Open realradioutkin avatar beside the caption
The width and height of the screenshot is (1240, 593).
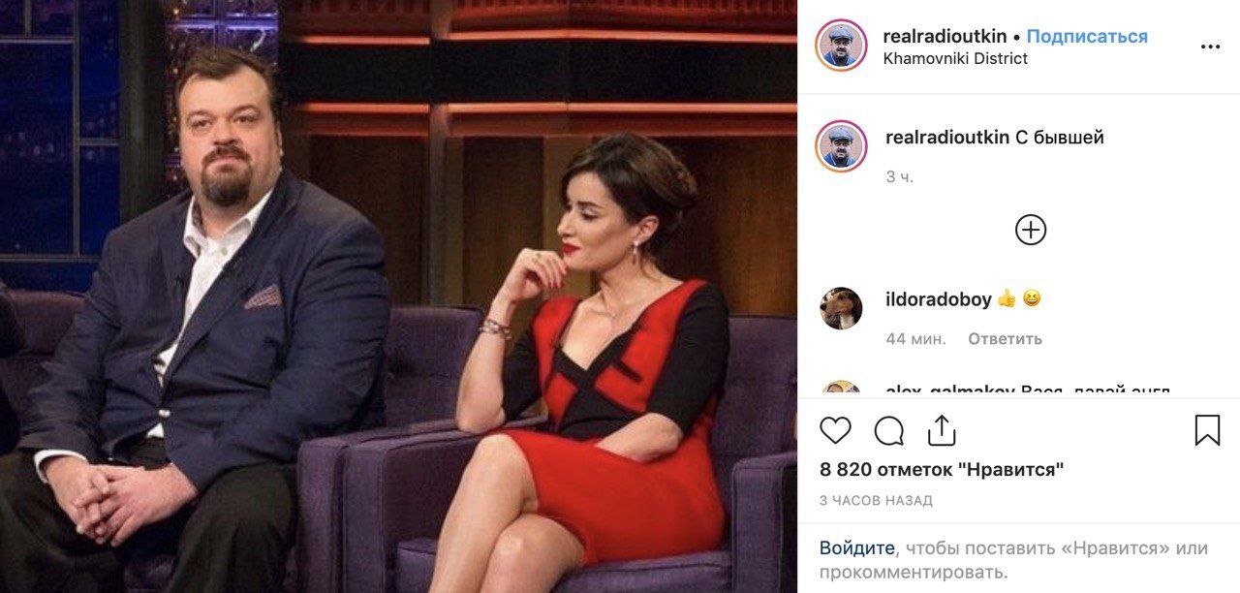pos(841,146)
